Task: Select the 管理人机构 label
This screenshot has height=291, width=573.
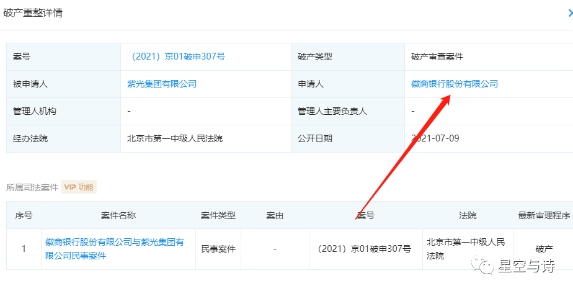Action: 35,111
